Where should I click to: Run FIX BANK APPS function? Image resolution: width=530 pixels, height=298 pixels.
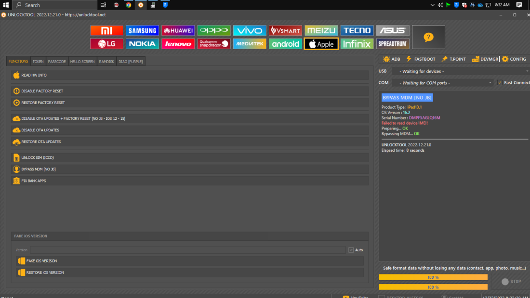190,181
